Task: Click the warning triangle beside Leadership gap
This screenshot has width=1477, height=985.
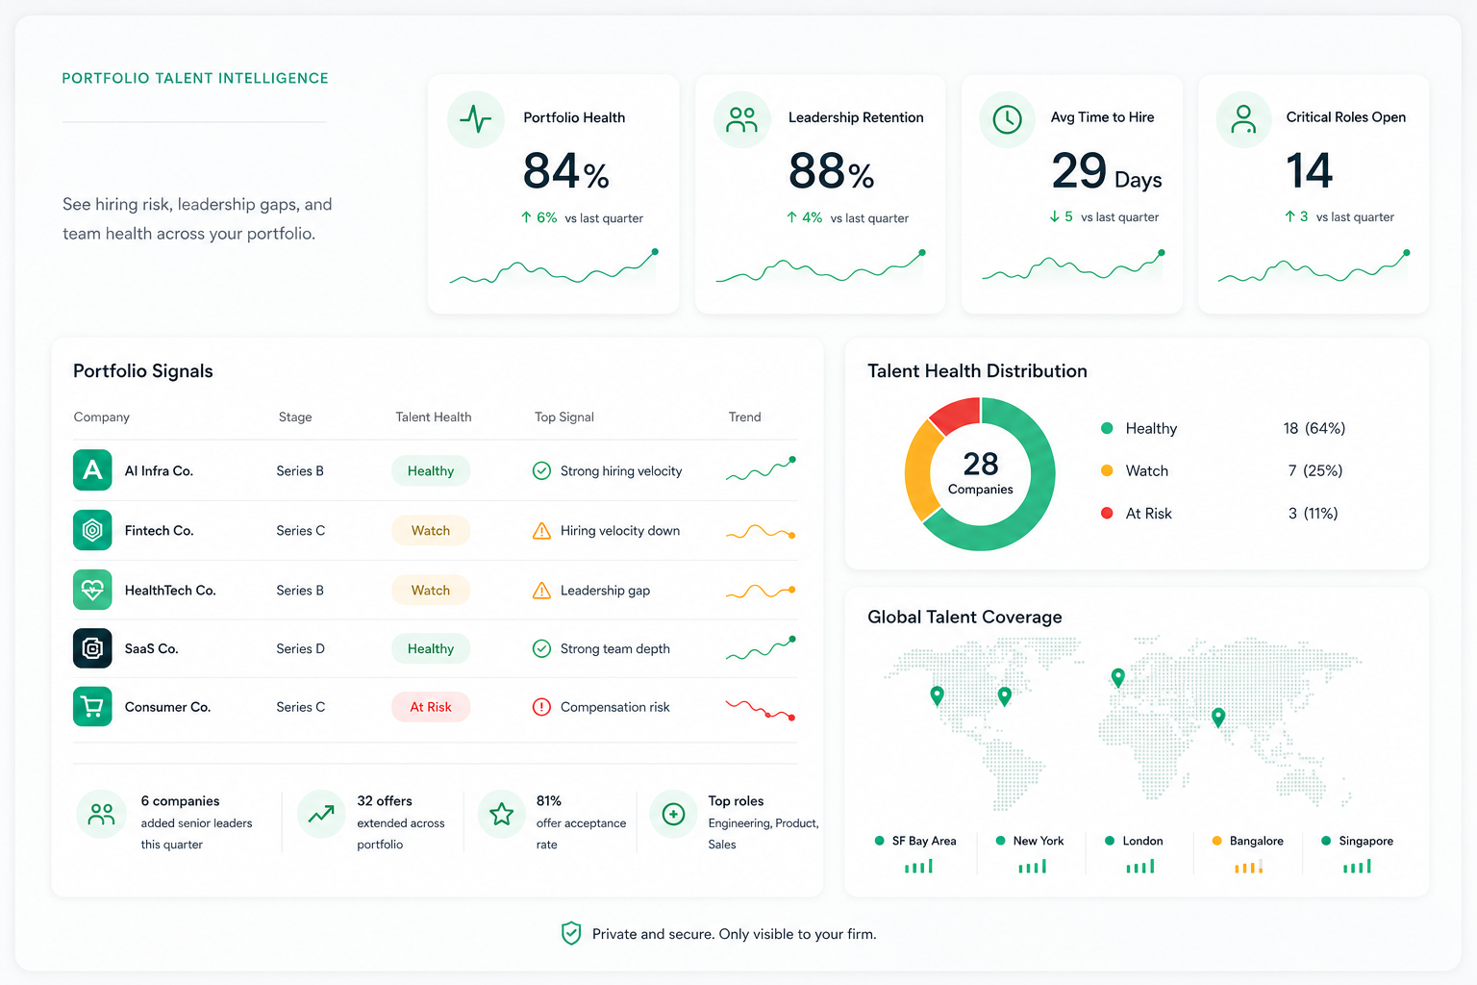Action: [x=541, y=591]
